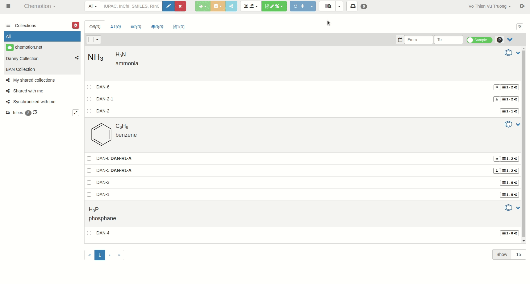530x284 pixels.
Task: Switch to the samples tab showing 8(0)
Action: [95, 27]
